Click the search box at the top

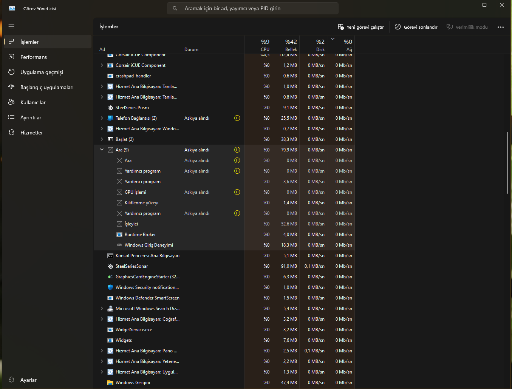pos(253,8)
